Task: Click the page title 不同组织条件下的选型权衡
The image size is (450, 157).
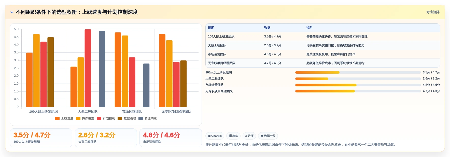Action: (77, 12)
